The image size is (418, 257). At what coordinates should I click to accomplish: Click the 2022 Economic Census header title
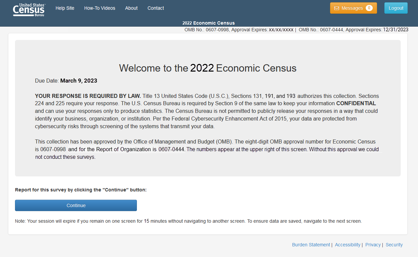click(209, 23)
